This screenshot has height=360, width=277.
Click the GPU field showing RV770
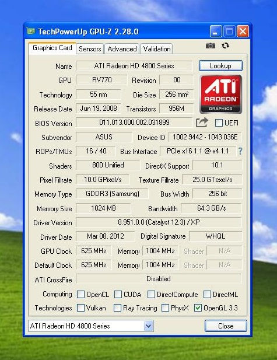pyautogui.click(x=101, y=80)
